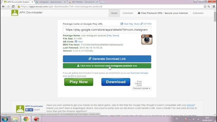Screen dimensions: 217x122
Task: Click the phone link in description
Action: point(191,105)
